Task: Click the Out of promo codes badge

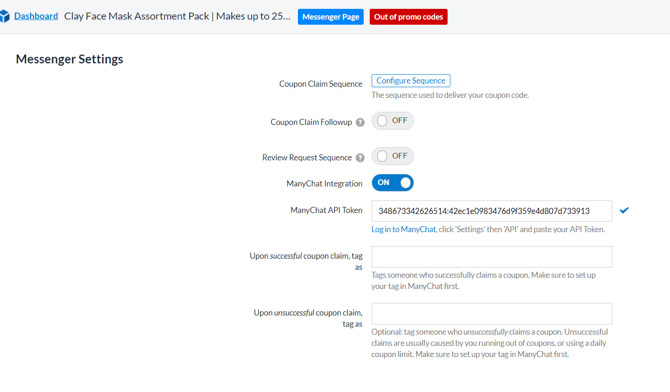Action: pos(408,17)
